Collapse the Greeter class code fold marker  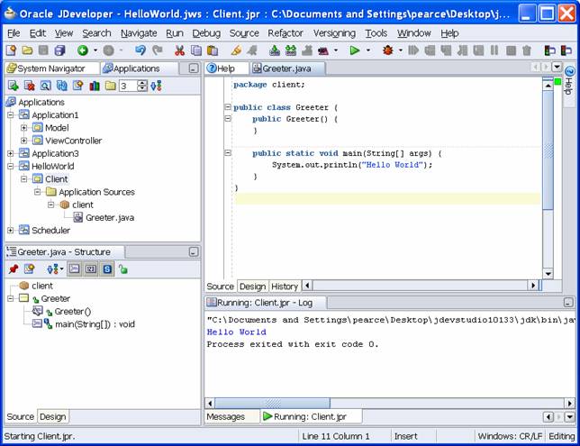pos(228,107)
